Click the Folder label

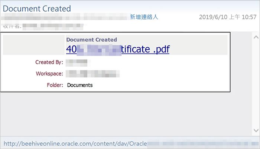point(55,85)
